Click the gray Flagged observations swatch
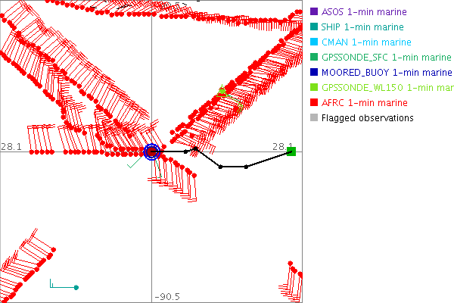The image size is (454, 303). pos(313,118)
